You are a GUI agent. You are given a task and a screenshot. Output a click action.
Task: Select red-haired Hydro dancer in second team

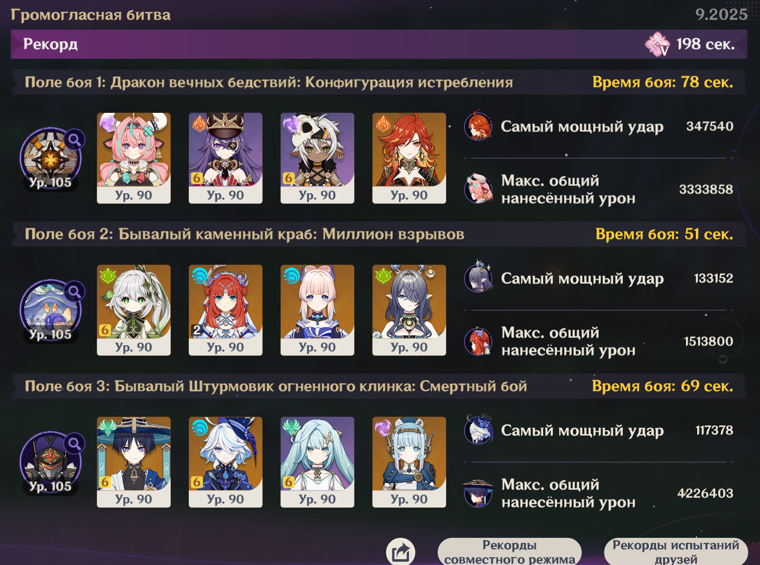point(226,310)
